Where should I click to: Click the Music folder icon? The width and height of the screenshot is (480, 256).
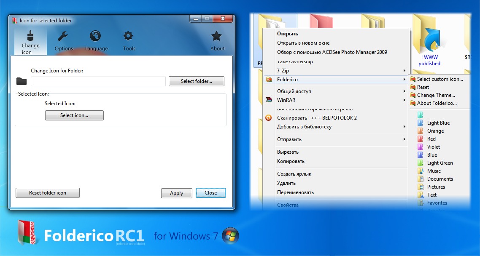tap(420, 171)
